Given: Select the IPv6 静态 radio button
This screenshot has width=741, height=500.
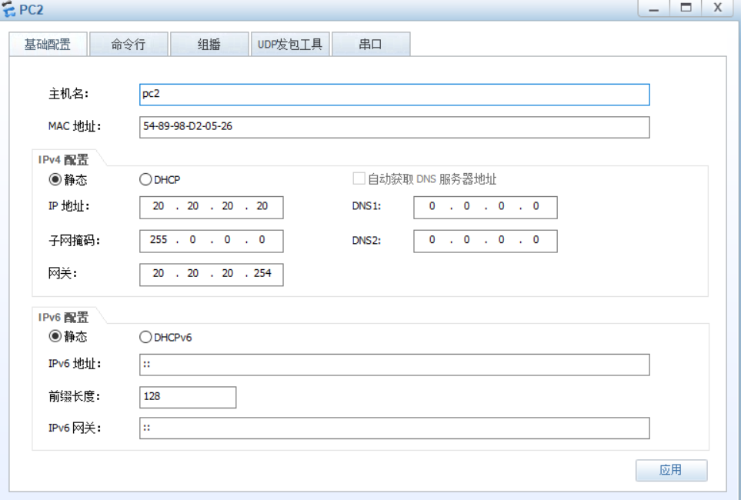Looking at the screenshot, I should coord(55,336).
